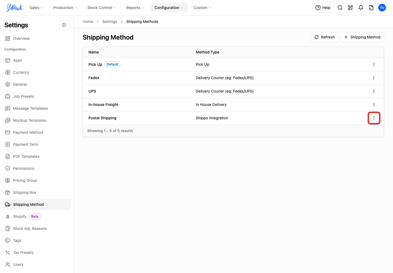This screenshot has width=393, height=273.
Task: Open Tags settings
Action: tap(37, 241)
